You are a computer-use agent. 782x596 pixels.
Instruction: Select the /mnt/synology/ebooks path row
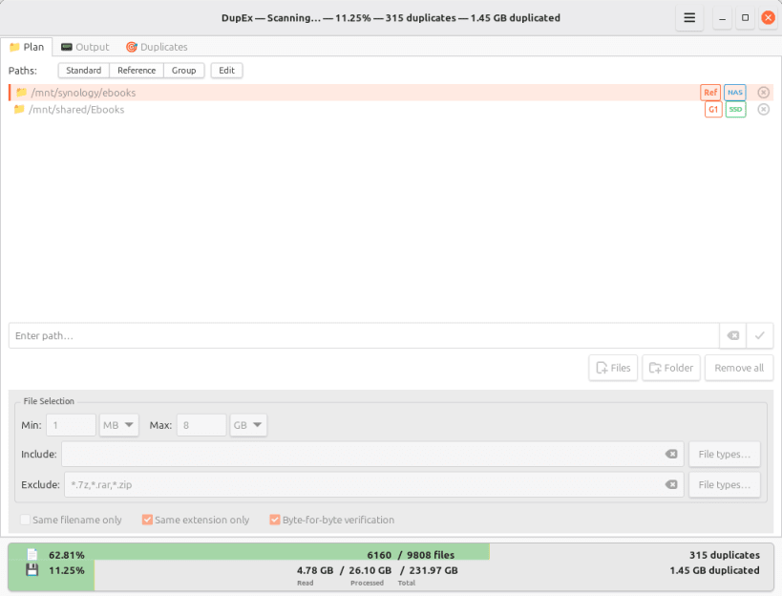coord(391,93)
